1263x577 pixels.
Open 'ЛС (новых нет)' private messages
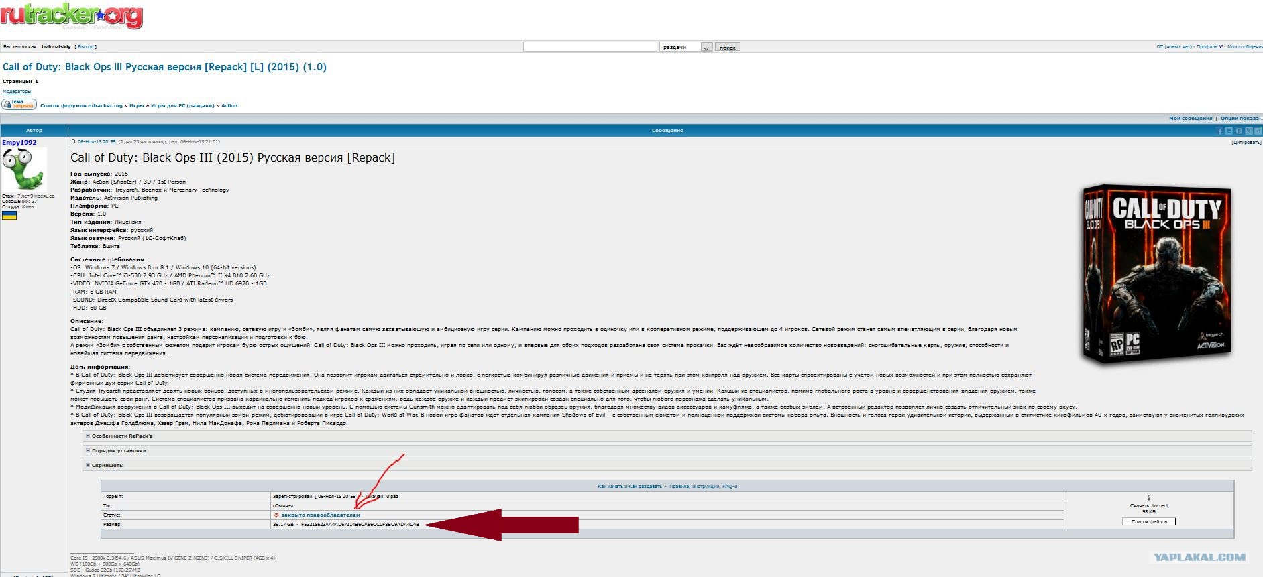[1174, 46]
